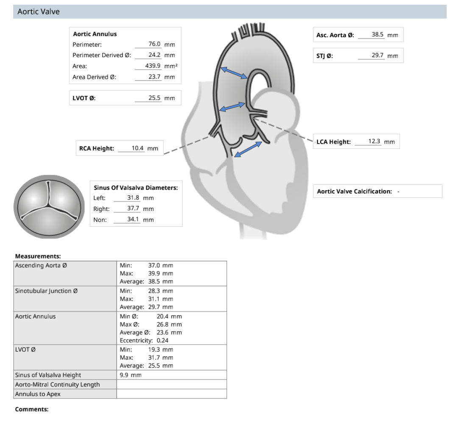Click the Aortic Valve Calcification value
This screenshot has height=427, width=458.
pos(398,191)
